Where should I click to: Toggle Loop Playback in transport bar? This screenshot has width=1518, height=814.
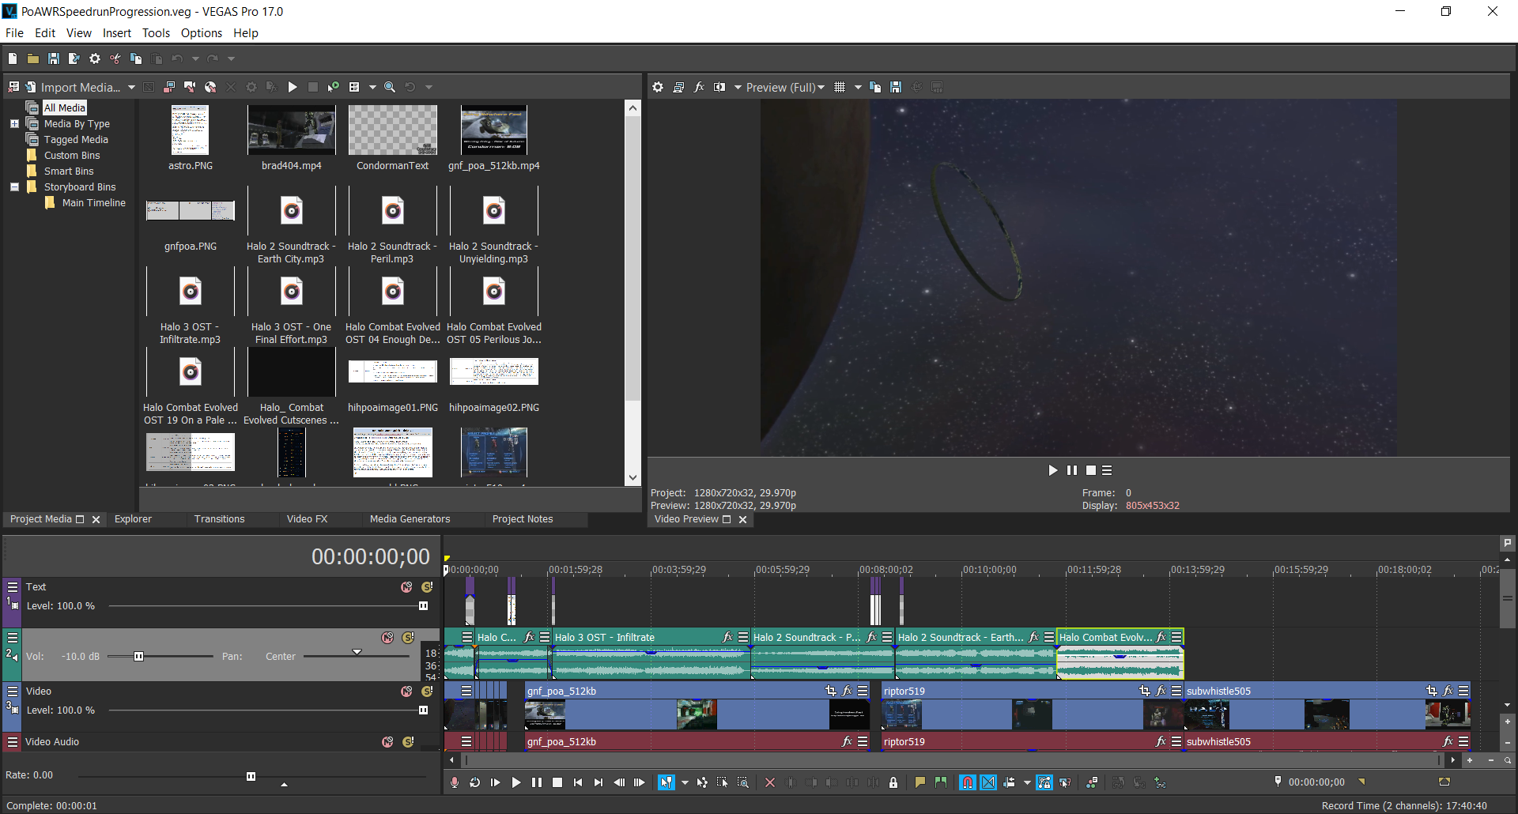click(475, 782)
